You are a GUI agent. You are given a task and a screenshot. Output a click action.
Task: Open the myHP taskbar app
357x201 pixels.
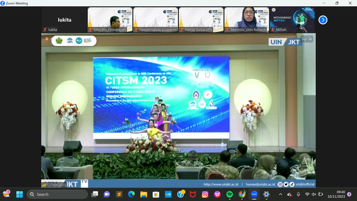point(168,194)
